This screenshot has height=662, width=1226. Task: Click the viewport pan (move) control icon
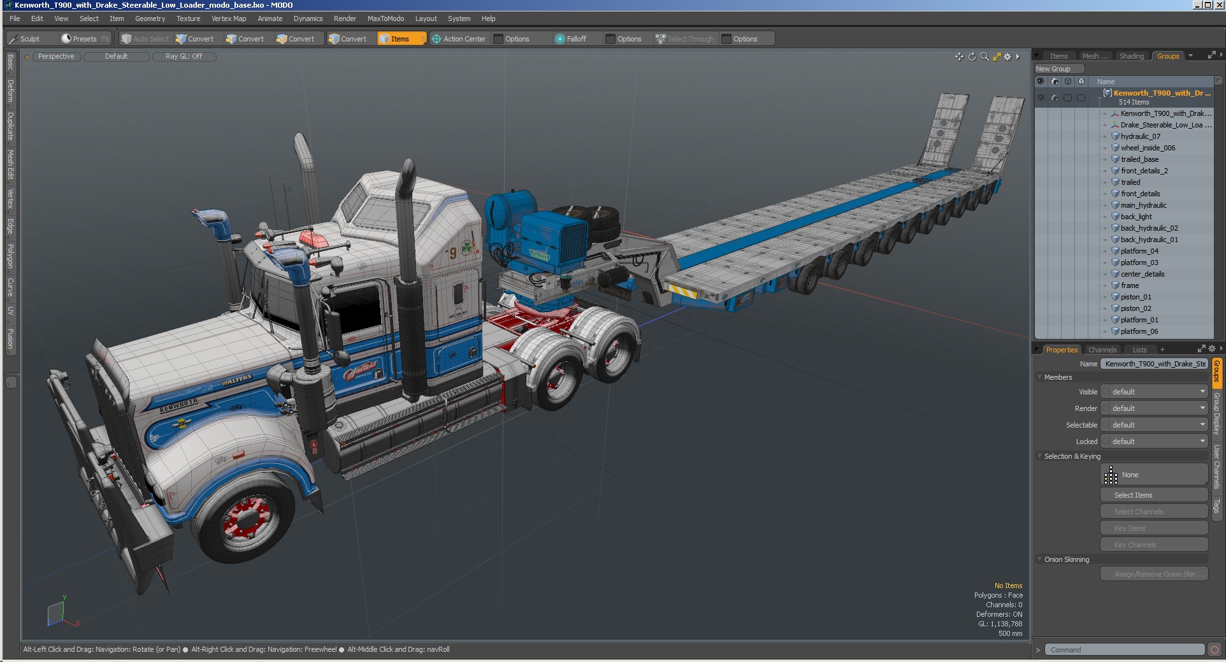click(x=959, y=57)
